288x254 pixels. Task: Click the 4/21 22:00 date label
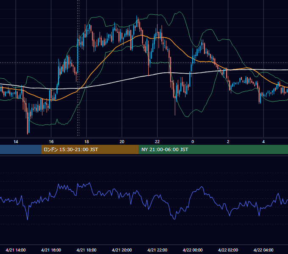click(157, 250)
